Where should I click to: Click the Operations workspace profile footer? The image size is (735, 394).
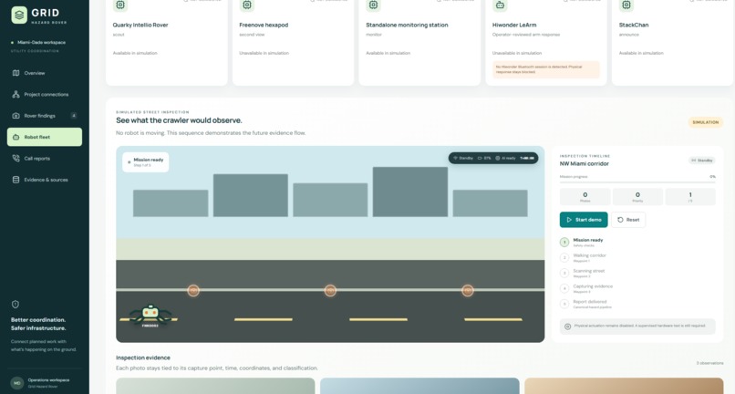click(x=45, y=383)
